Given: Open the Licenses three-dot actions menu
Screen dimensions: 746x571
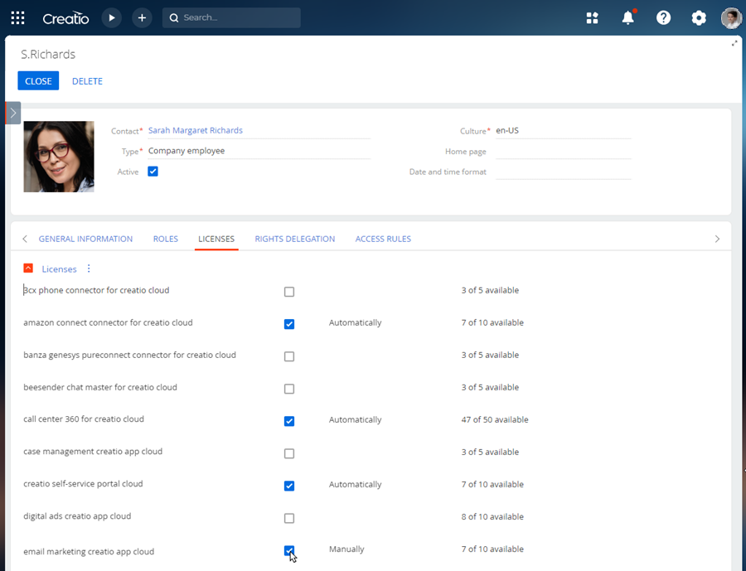Looking at the screenshot, I should pos(89,269).
